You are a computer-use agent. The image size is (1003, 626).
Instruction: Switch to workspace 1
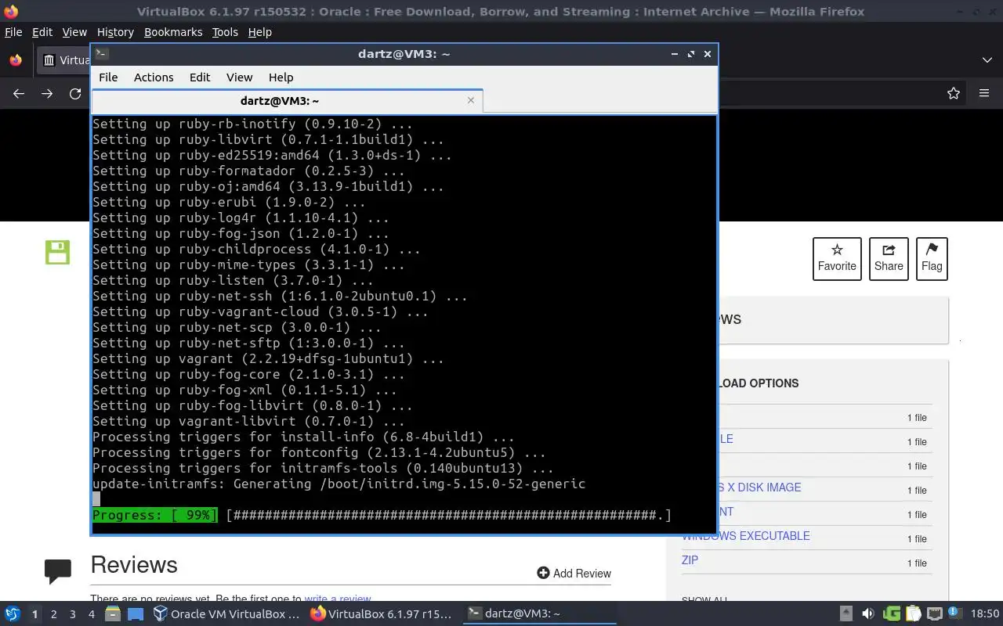[x=34, y=614]
